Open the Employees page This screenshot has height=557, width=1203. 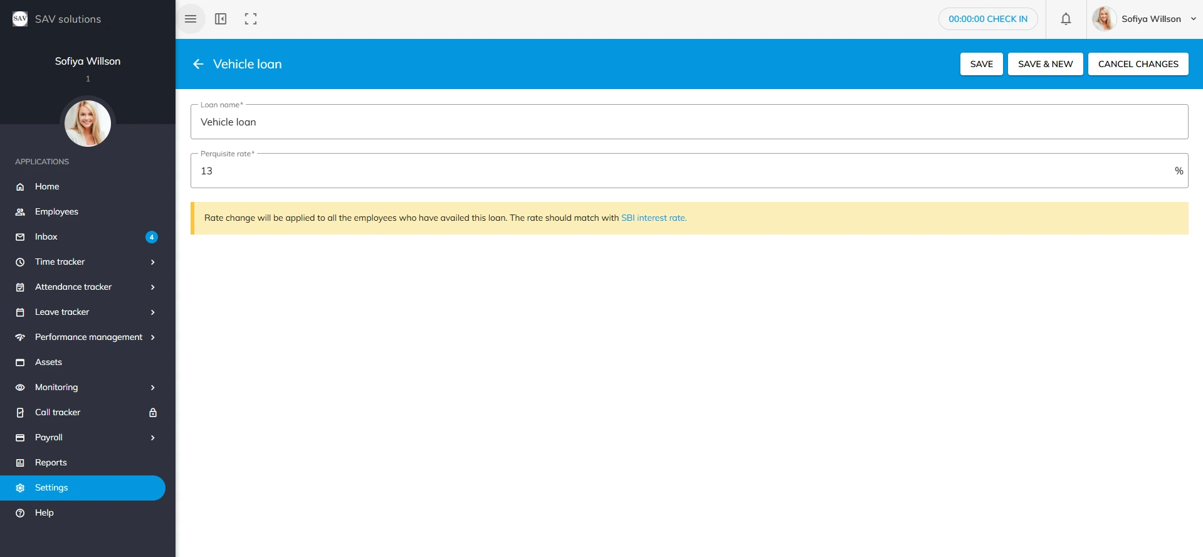click(x=56, y=212)
